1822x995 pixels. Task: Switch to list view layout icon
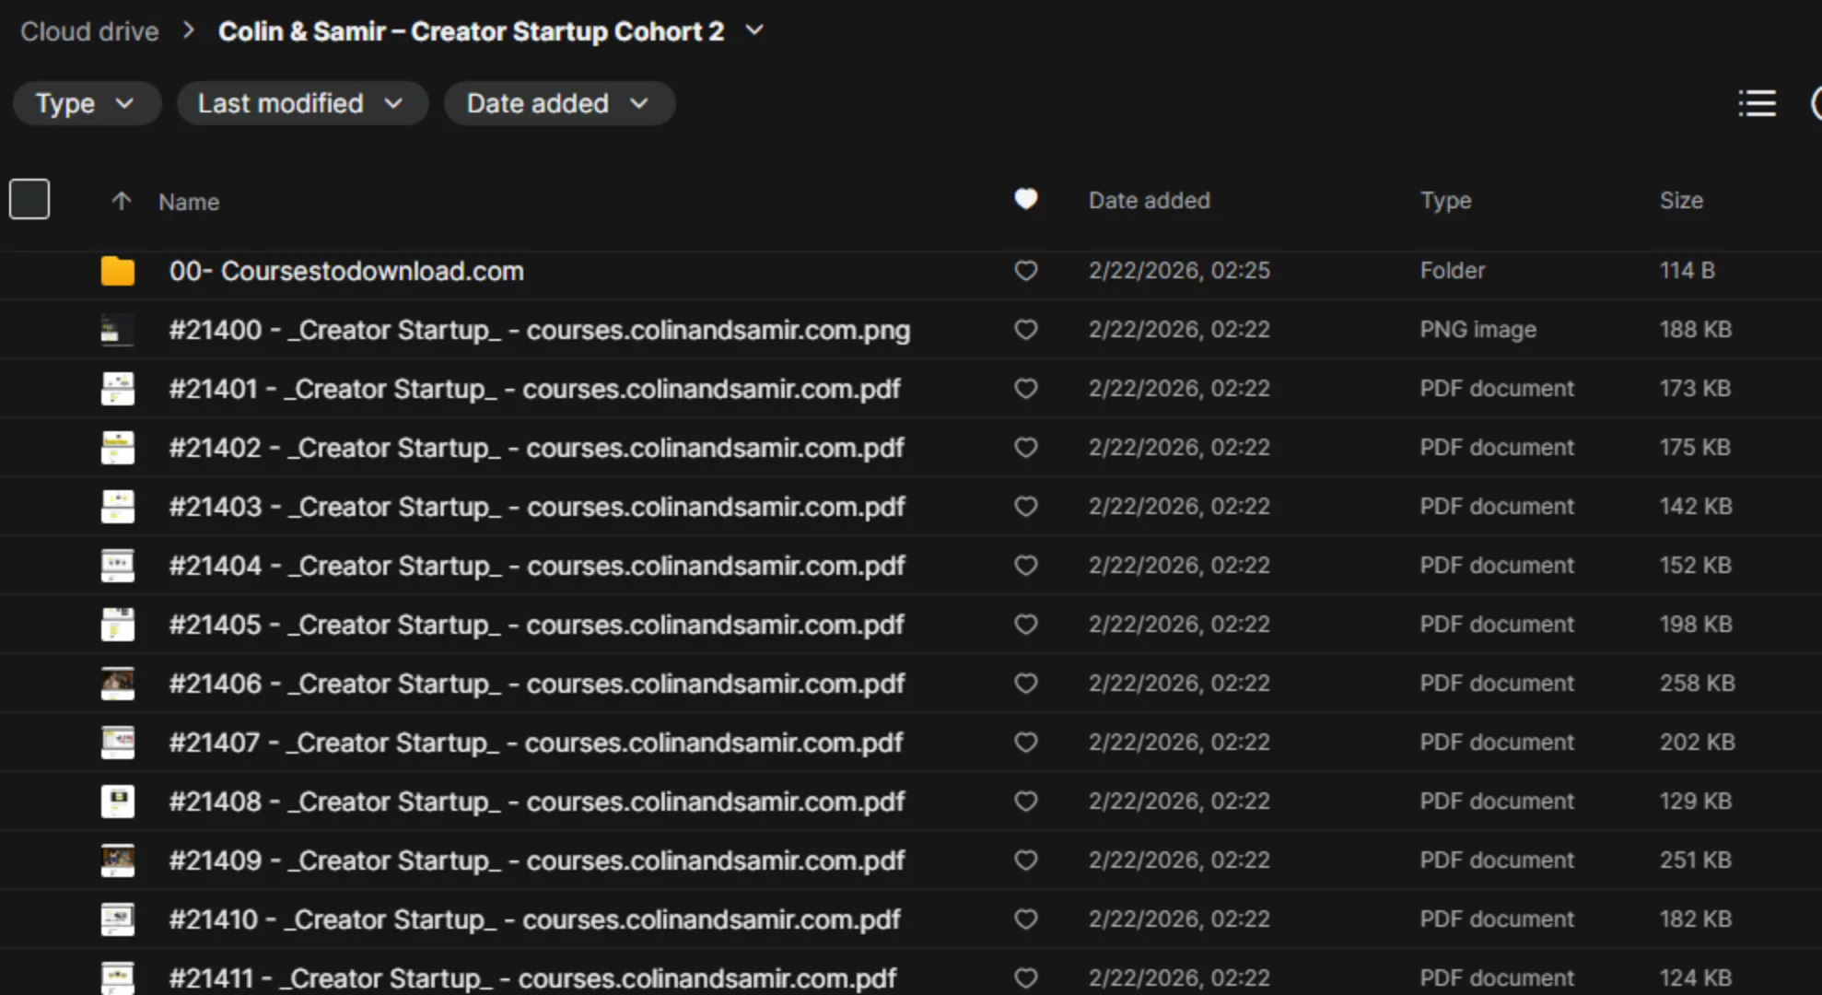tap(1757, 103)
